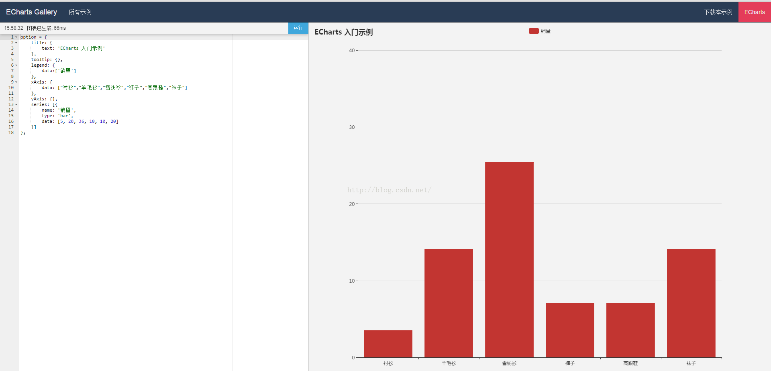The width and height of the screenshot is (771, 371).
Task: Select the 高跟鞋 bar in the chart
Action: [x=630, y=330]
